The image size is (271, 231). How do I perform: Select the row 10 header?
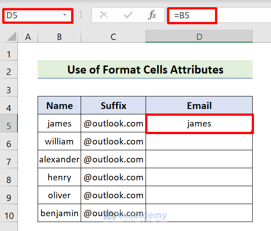pyautogui.click(x=9, y=213)
